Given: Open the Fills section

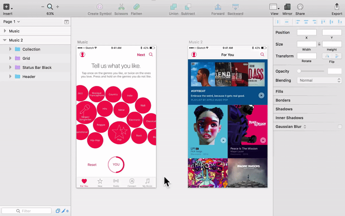Looking at the screenshot, I should click(279, 91).
